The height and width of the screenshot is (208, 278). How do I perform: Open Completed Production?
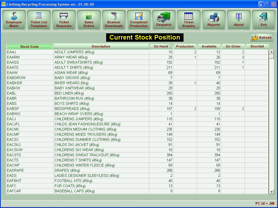pos(139,20)
